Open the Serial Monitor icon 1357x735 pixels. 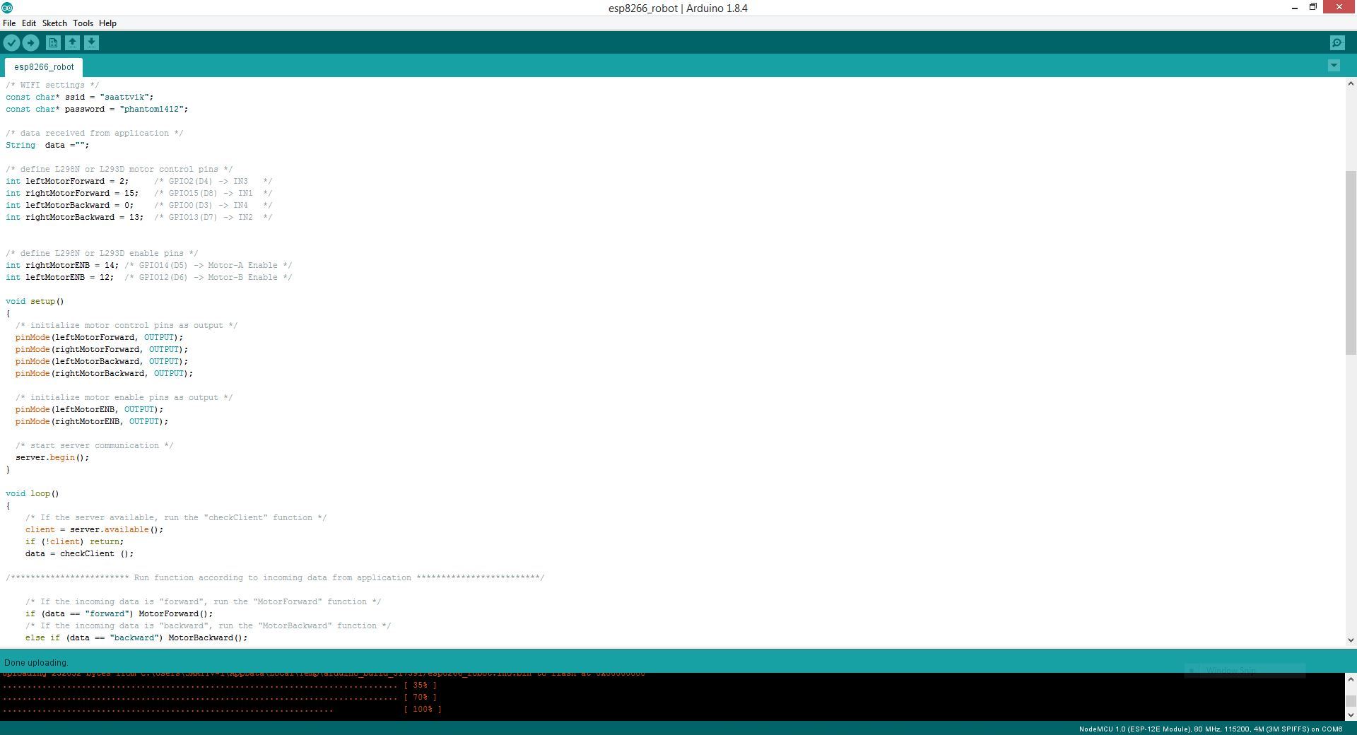tap(1337, 43)
